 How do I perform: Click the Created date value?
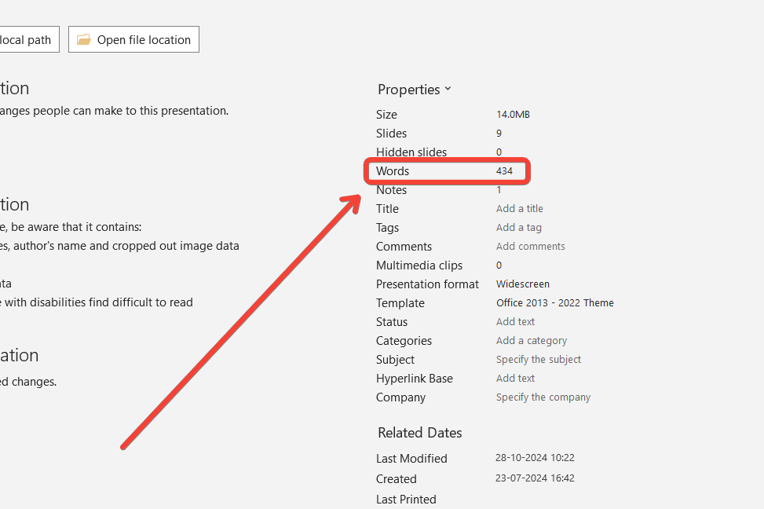535,478
